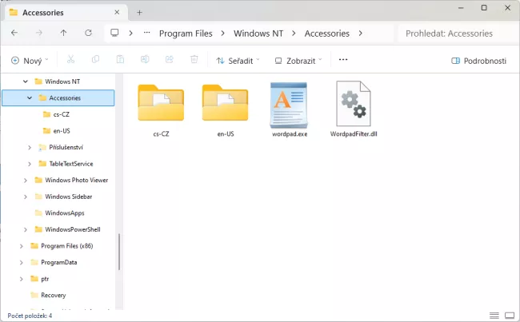Collapse the Windows NT tree node

[26, 81]
